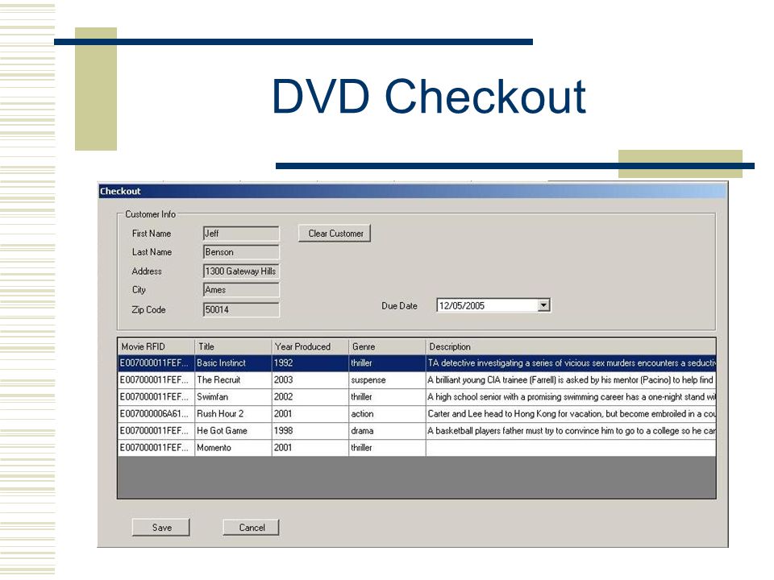Click the Checkout window title bar
This screenshot has width=774, height=580.
coord(413,192)
